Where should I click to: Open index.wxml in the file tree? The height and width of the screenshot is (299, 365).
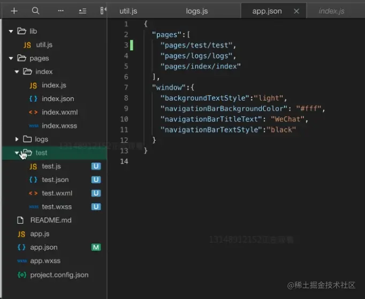point(60,112)
